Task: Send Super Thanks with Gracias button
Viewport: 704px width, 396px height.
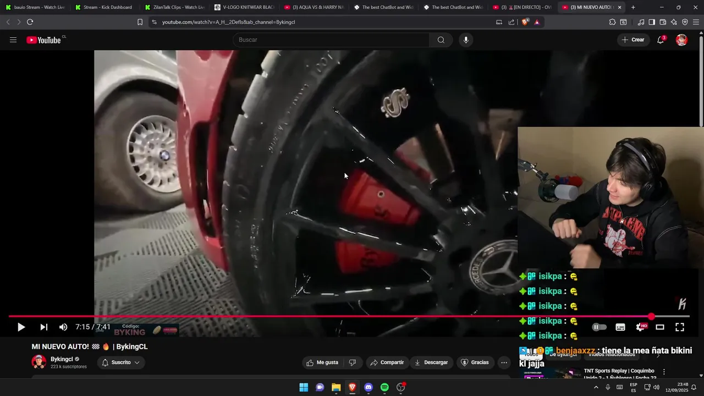Action: (475, 362)
